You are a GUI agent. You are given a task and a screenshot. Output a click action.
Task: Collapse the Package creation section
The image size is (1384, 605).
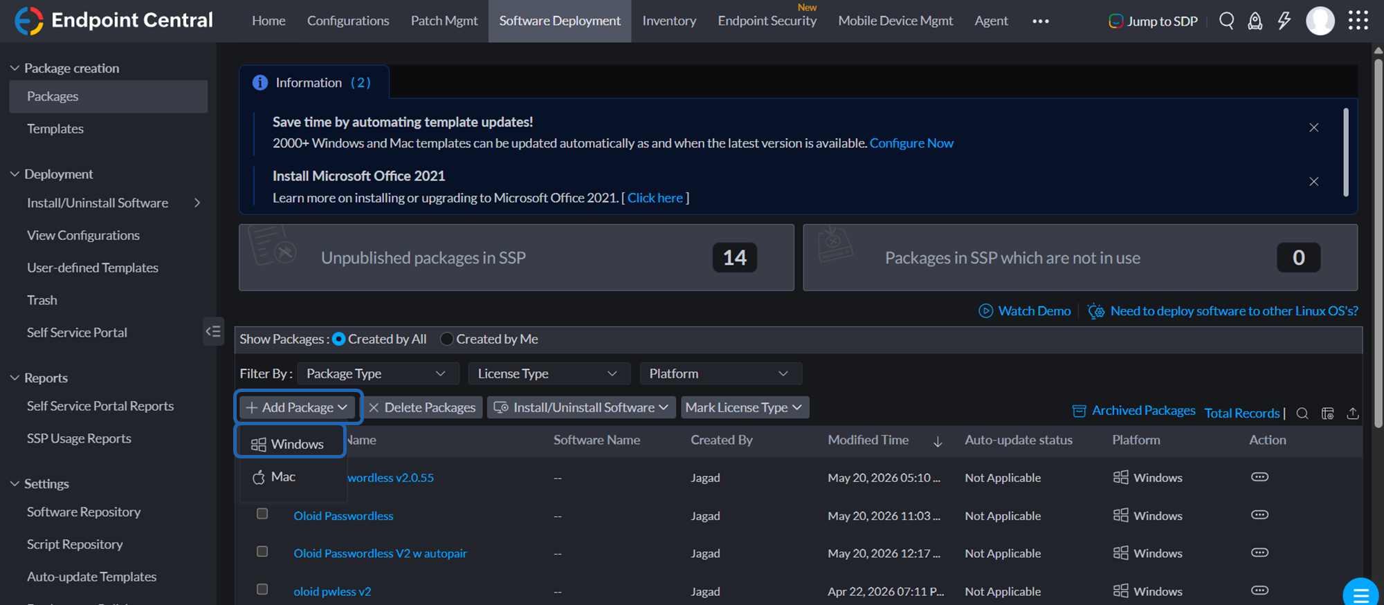coord(15,68)
